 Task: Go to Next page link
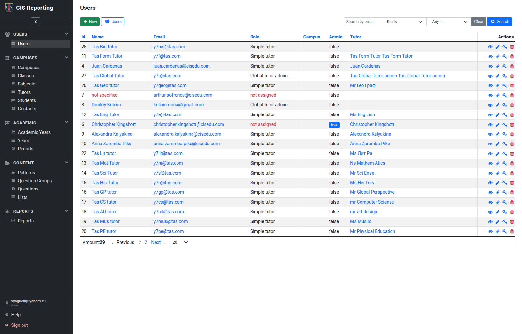tap(158, 242)
